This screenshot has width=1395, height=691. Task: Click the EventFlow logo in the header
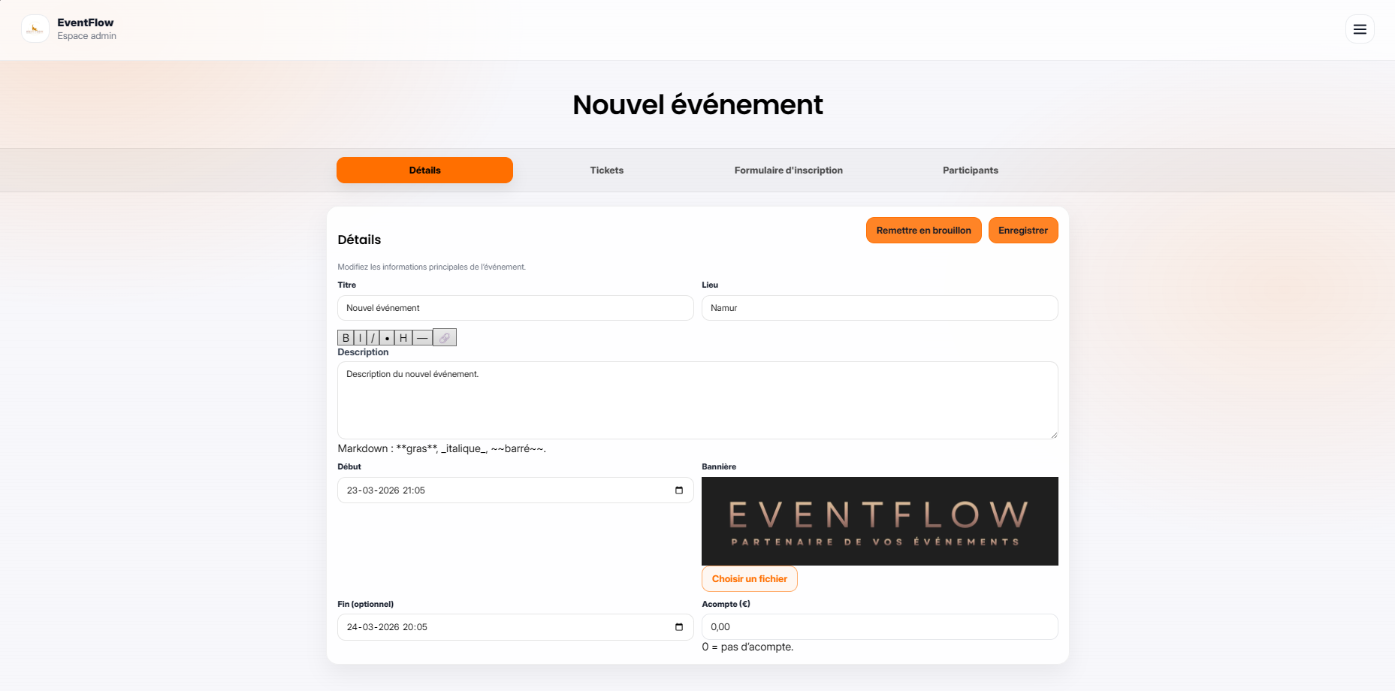pyautogui.click(x=35, y=29)
